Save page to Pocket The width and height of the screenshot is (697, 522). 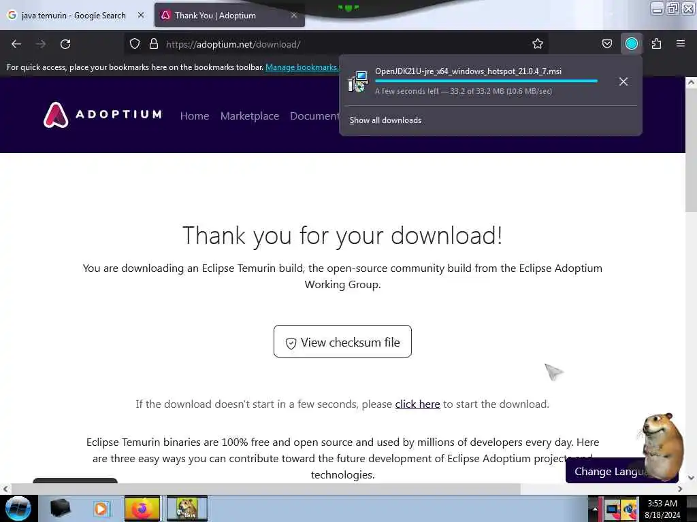606,43
